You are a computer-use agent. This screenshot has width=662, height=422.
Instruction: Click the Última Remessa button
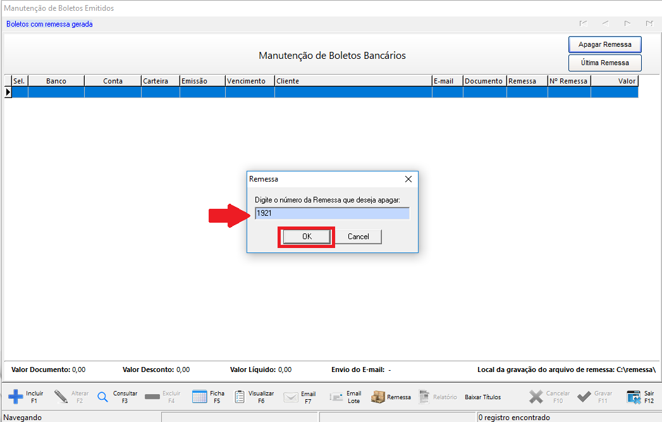coord(605,63)
